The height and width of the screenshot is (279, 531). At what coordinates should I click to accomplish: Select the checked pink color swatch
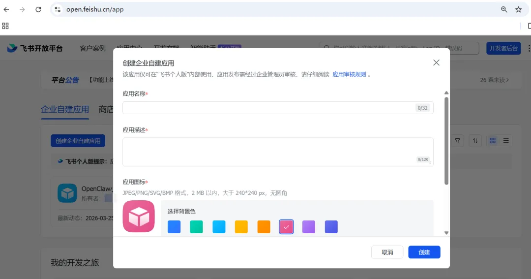pyautogui.click(x=286, y=227)
